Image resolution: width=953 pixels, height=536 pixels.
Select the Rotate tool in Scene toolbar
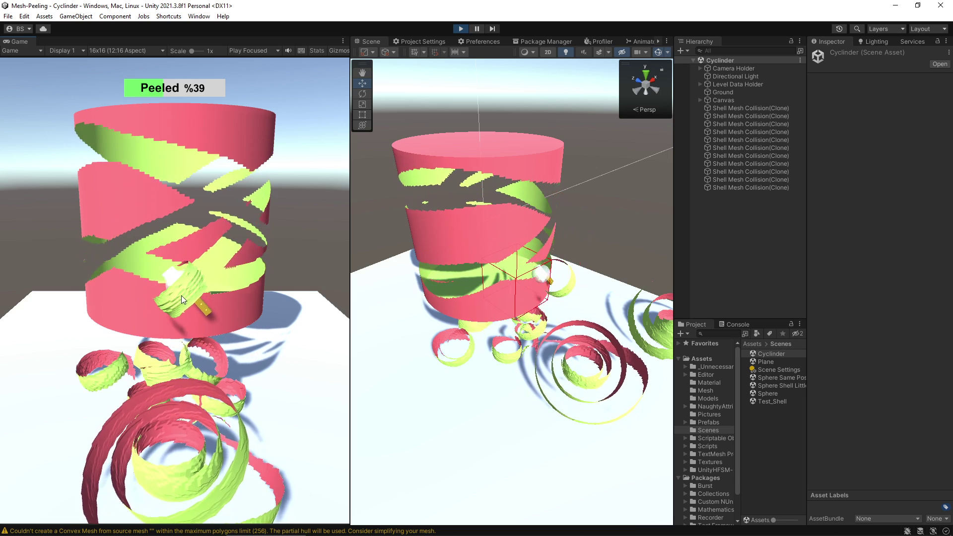(x=362, y=94)
